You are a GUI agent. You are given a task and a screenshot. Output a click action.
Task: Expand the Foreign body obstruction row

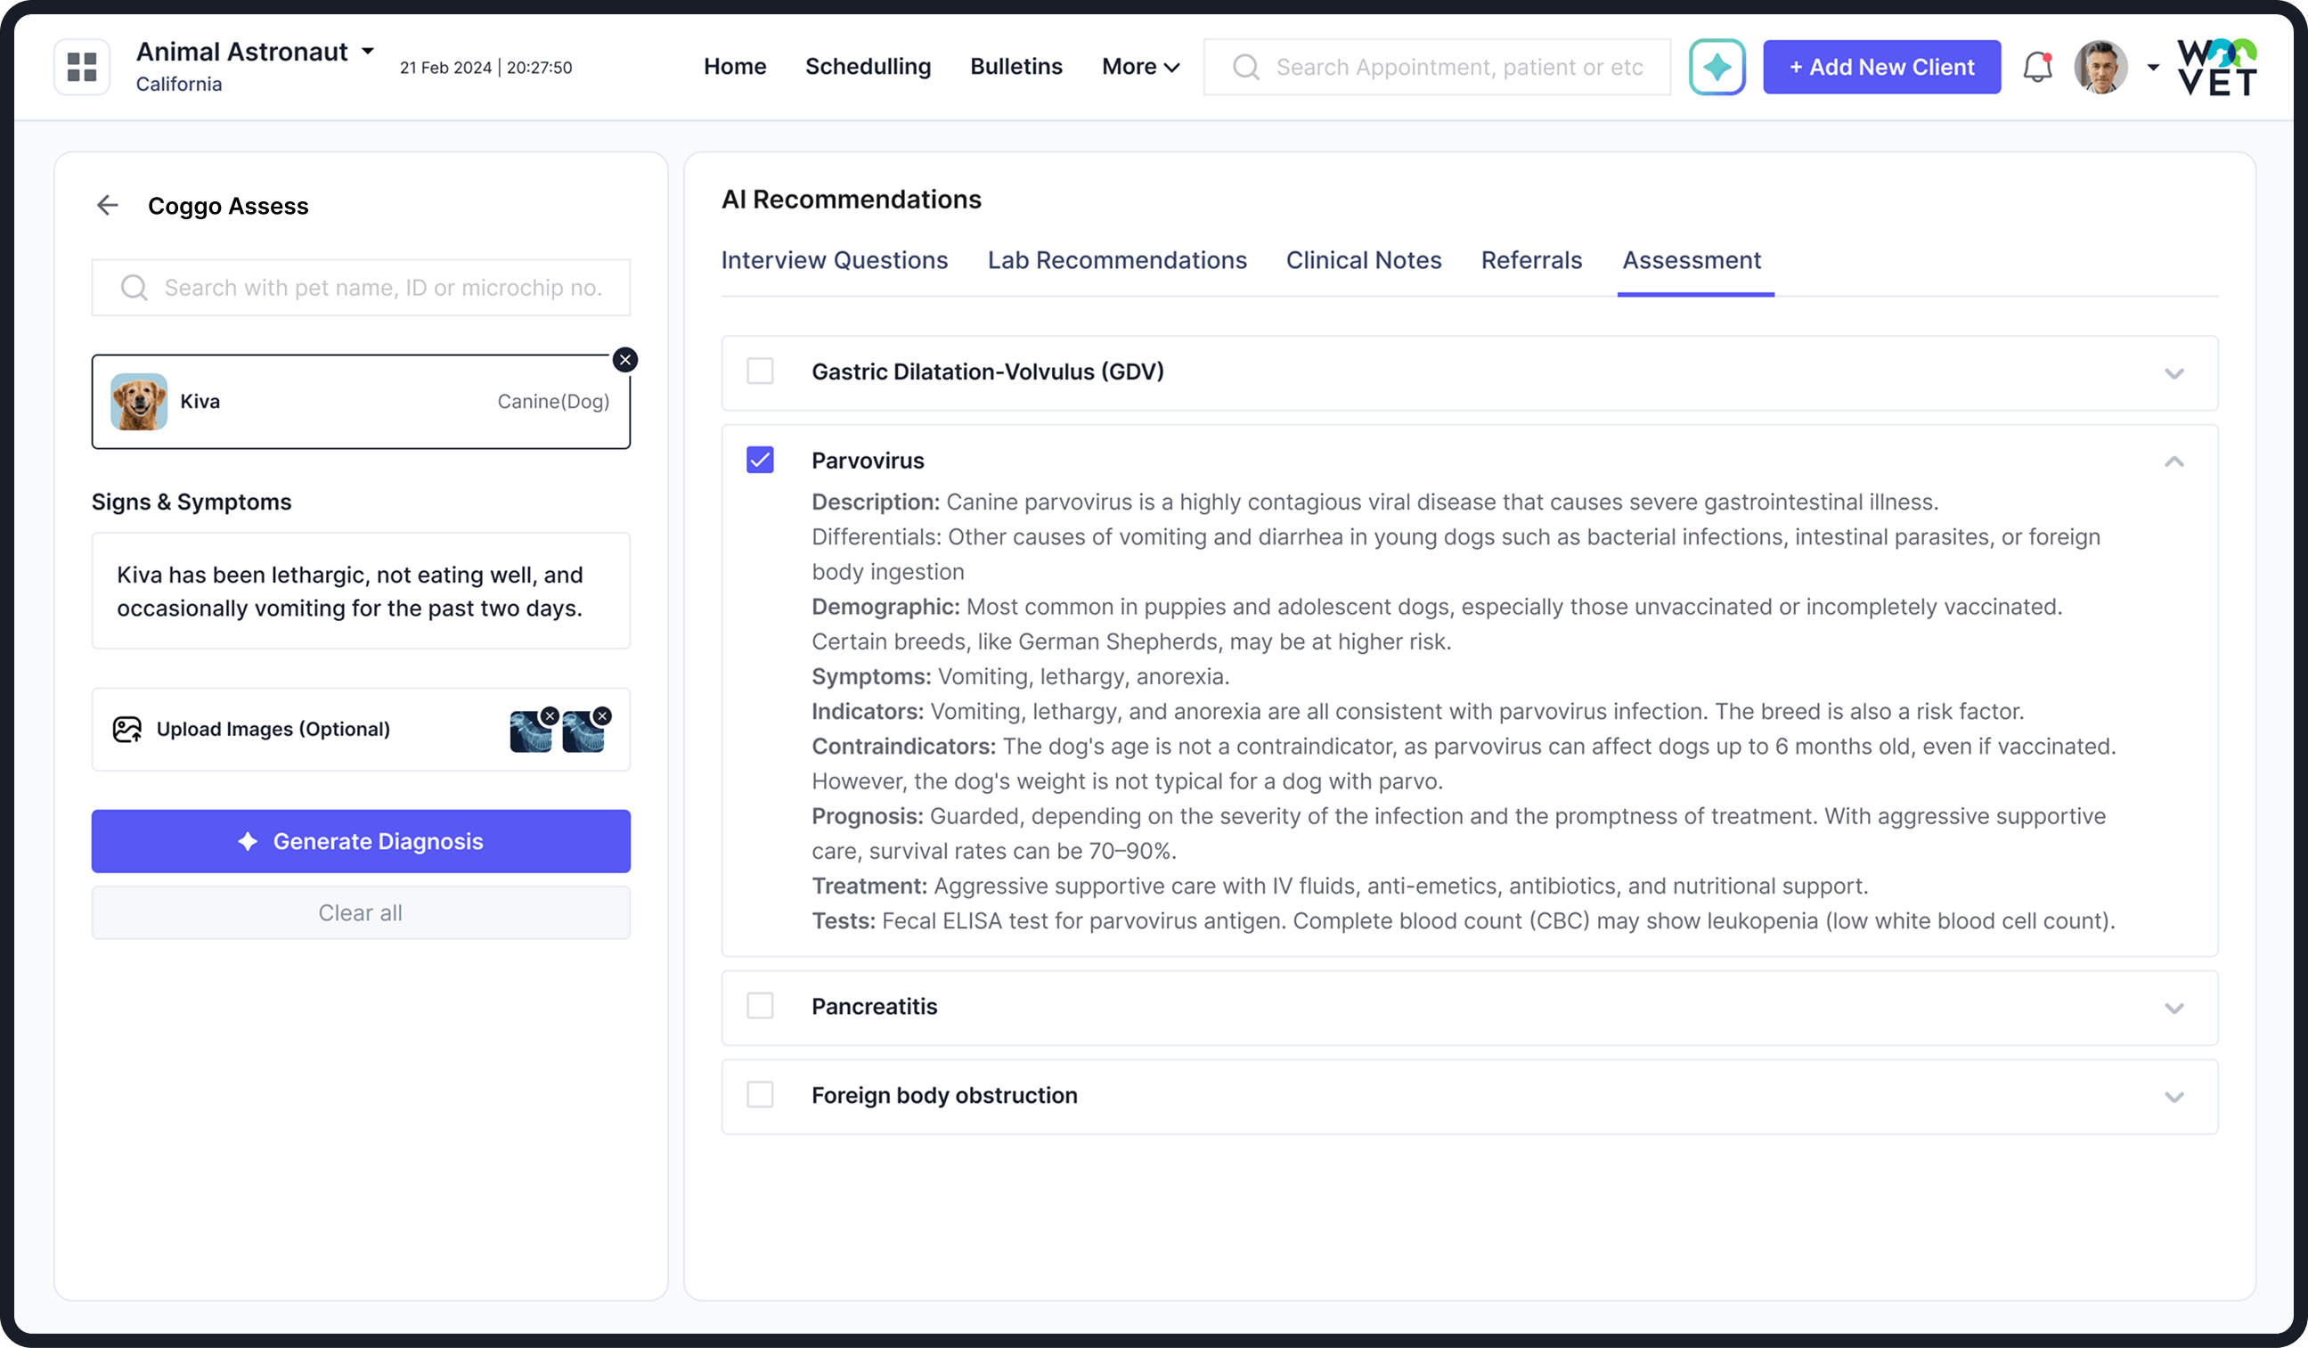click(x=2173, y=1096)
